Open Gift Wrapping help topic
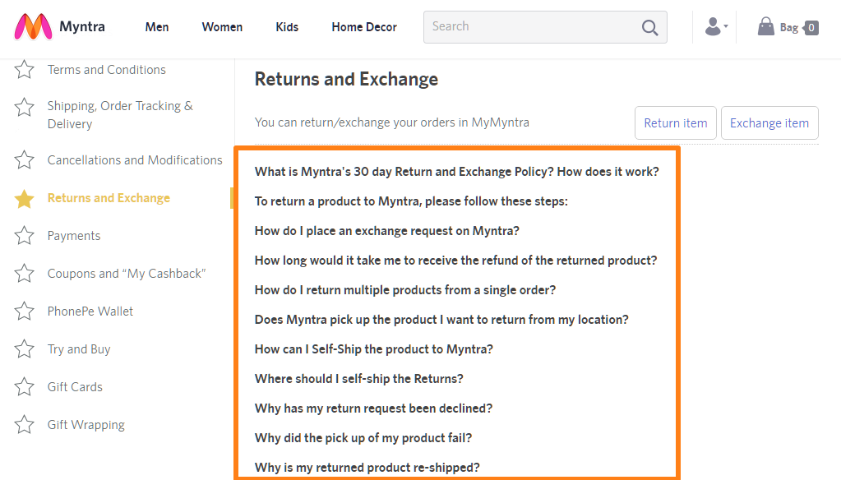This screenshot has width=841, height=480. click(x=85, y=425)
